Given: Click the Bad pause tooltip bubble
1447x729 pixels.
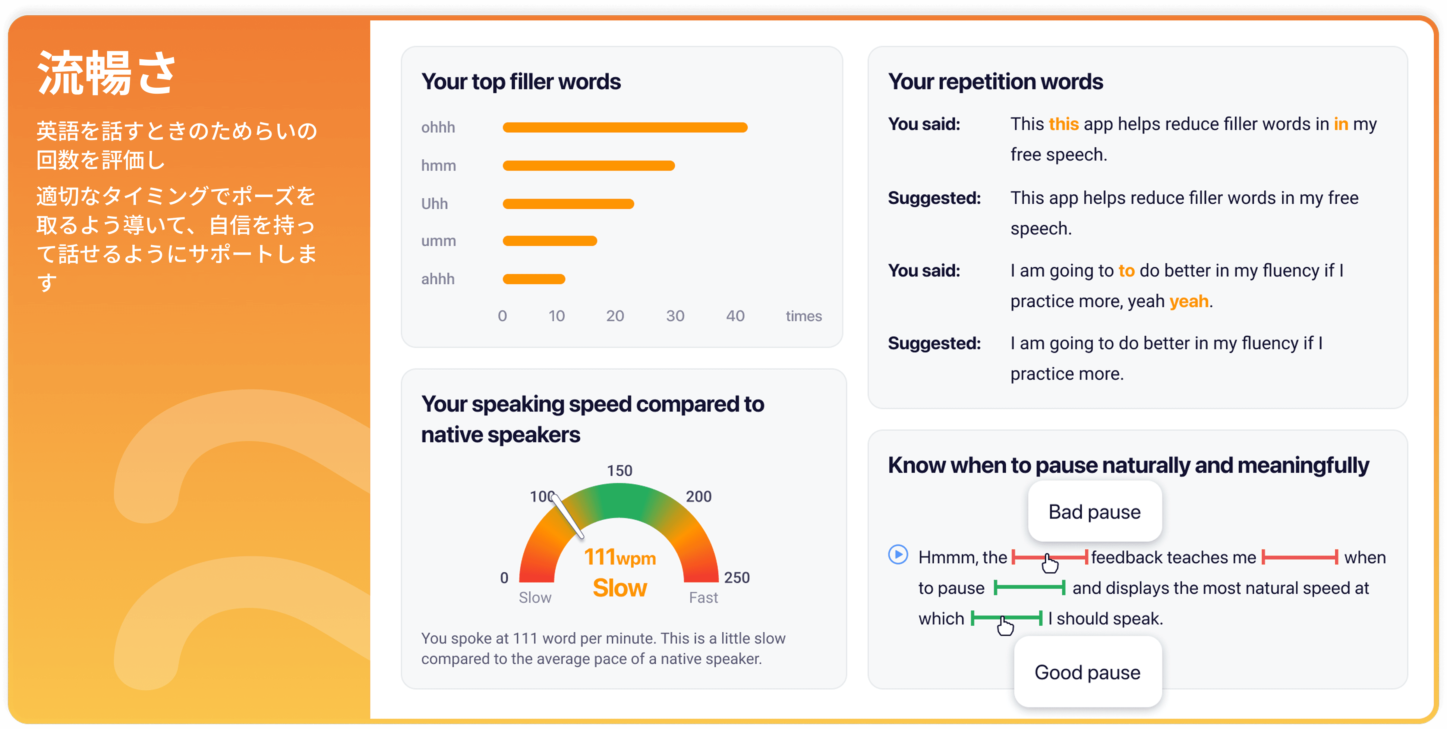Looking at the screenshot, I should [1094, 512].
